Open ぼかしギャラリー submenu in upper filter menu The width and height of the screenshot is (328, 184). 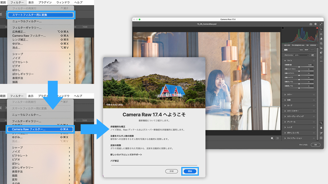click(40, 74)
